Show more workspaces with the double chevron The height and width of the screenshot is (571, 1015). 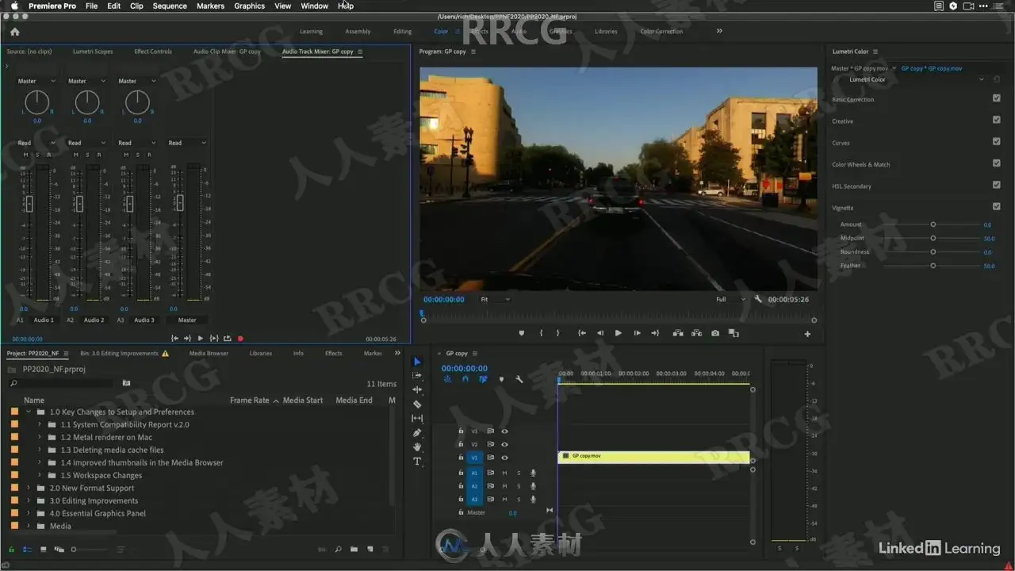(x=719, y=31)
